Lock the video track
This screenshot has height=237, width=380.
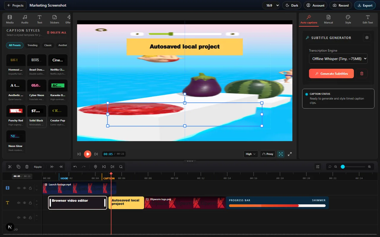click(30, 188)
